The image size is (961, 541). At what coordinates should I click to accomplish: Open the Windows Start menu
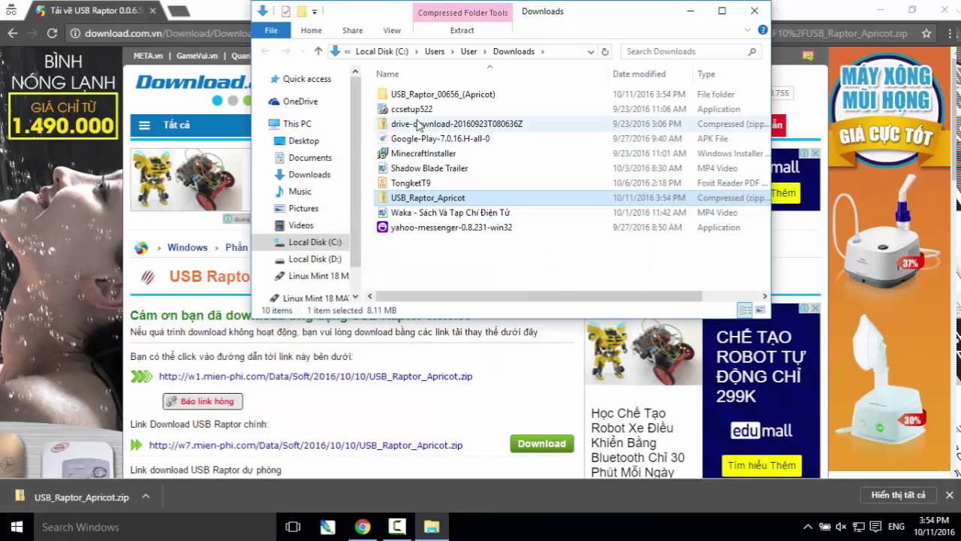coord(17,527)
